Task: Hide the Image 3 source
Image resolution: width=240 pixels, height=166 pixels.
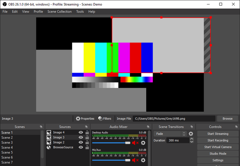Action: tap(81, 138)
